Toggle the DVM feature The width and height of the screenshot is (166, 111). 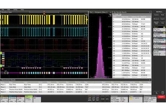click(x=103, y=99)
